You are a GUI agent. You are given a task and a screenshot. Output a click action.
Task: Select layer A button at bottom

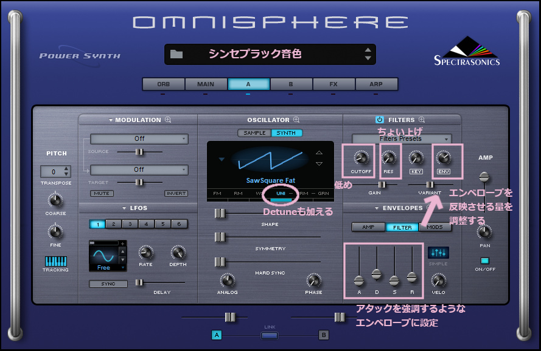pyautogui.click(x=217, y=335)
